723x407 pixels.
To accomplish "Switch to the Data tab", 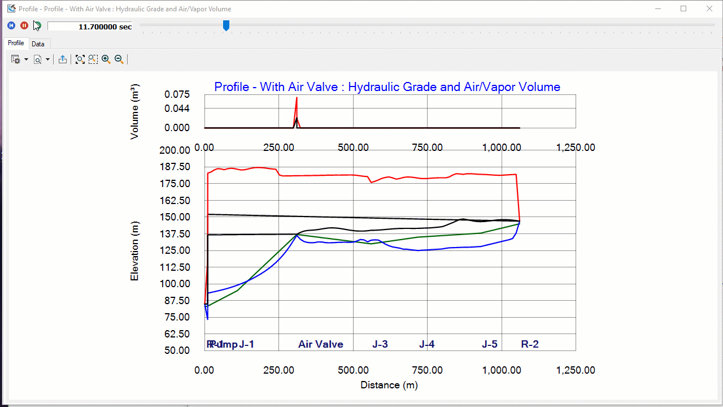I will point(38,44).
